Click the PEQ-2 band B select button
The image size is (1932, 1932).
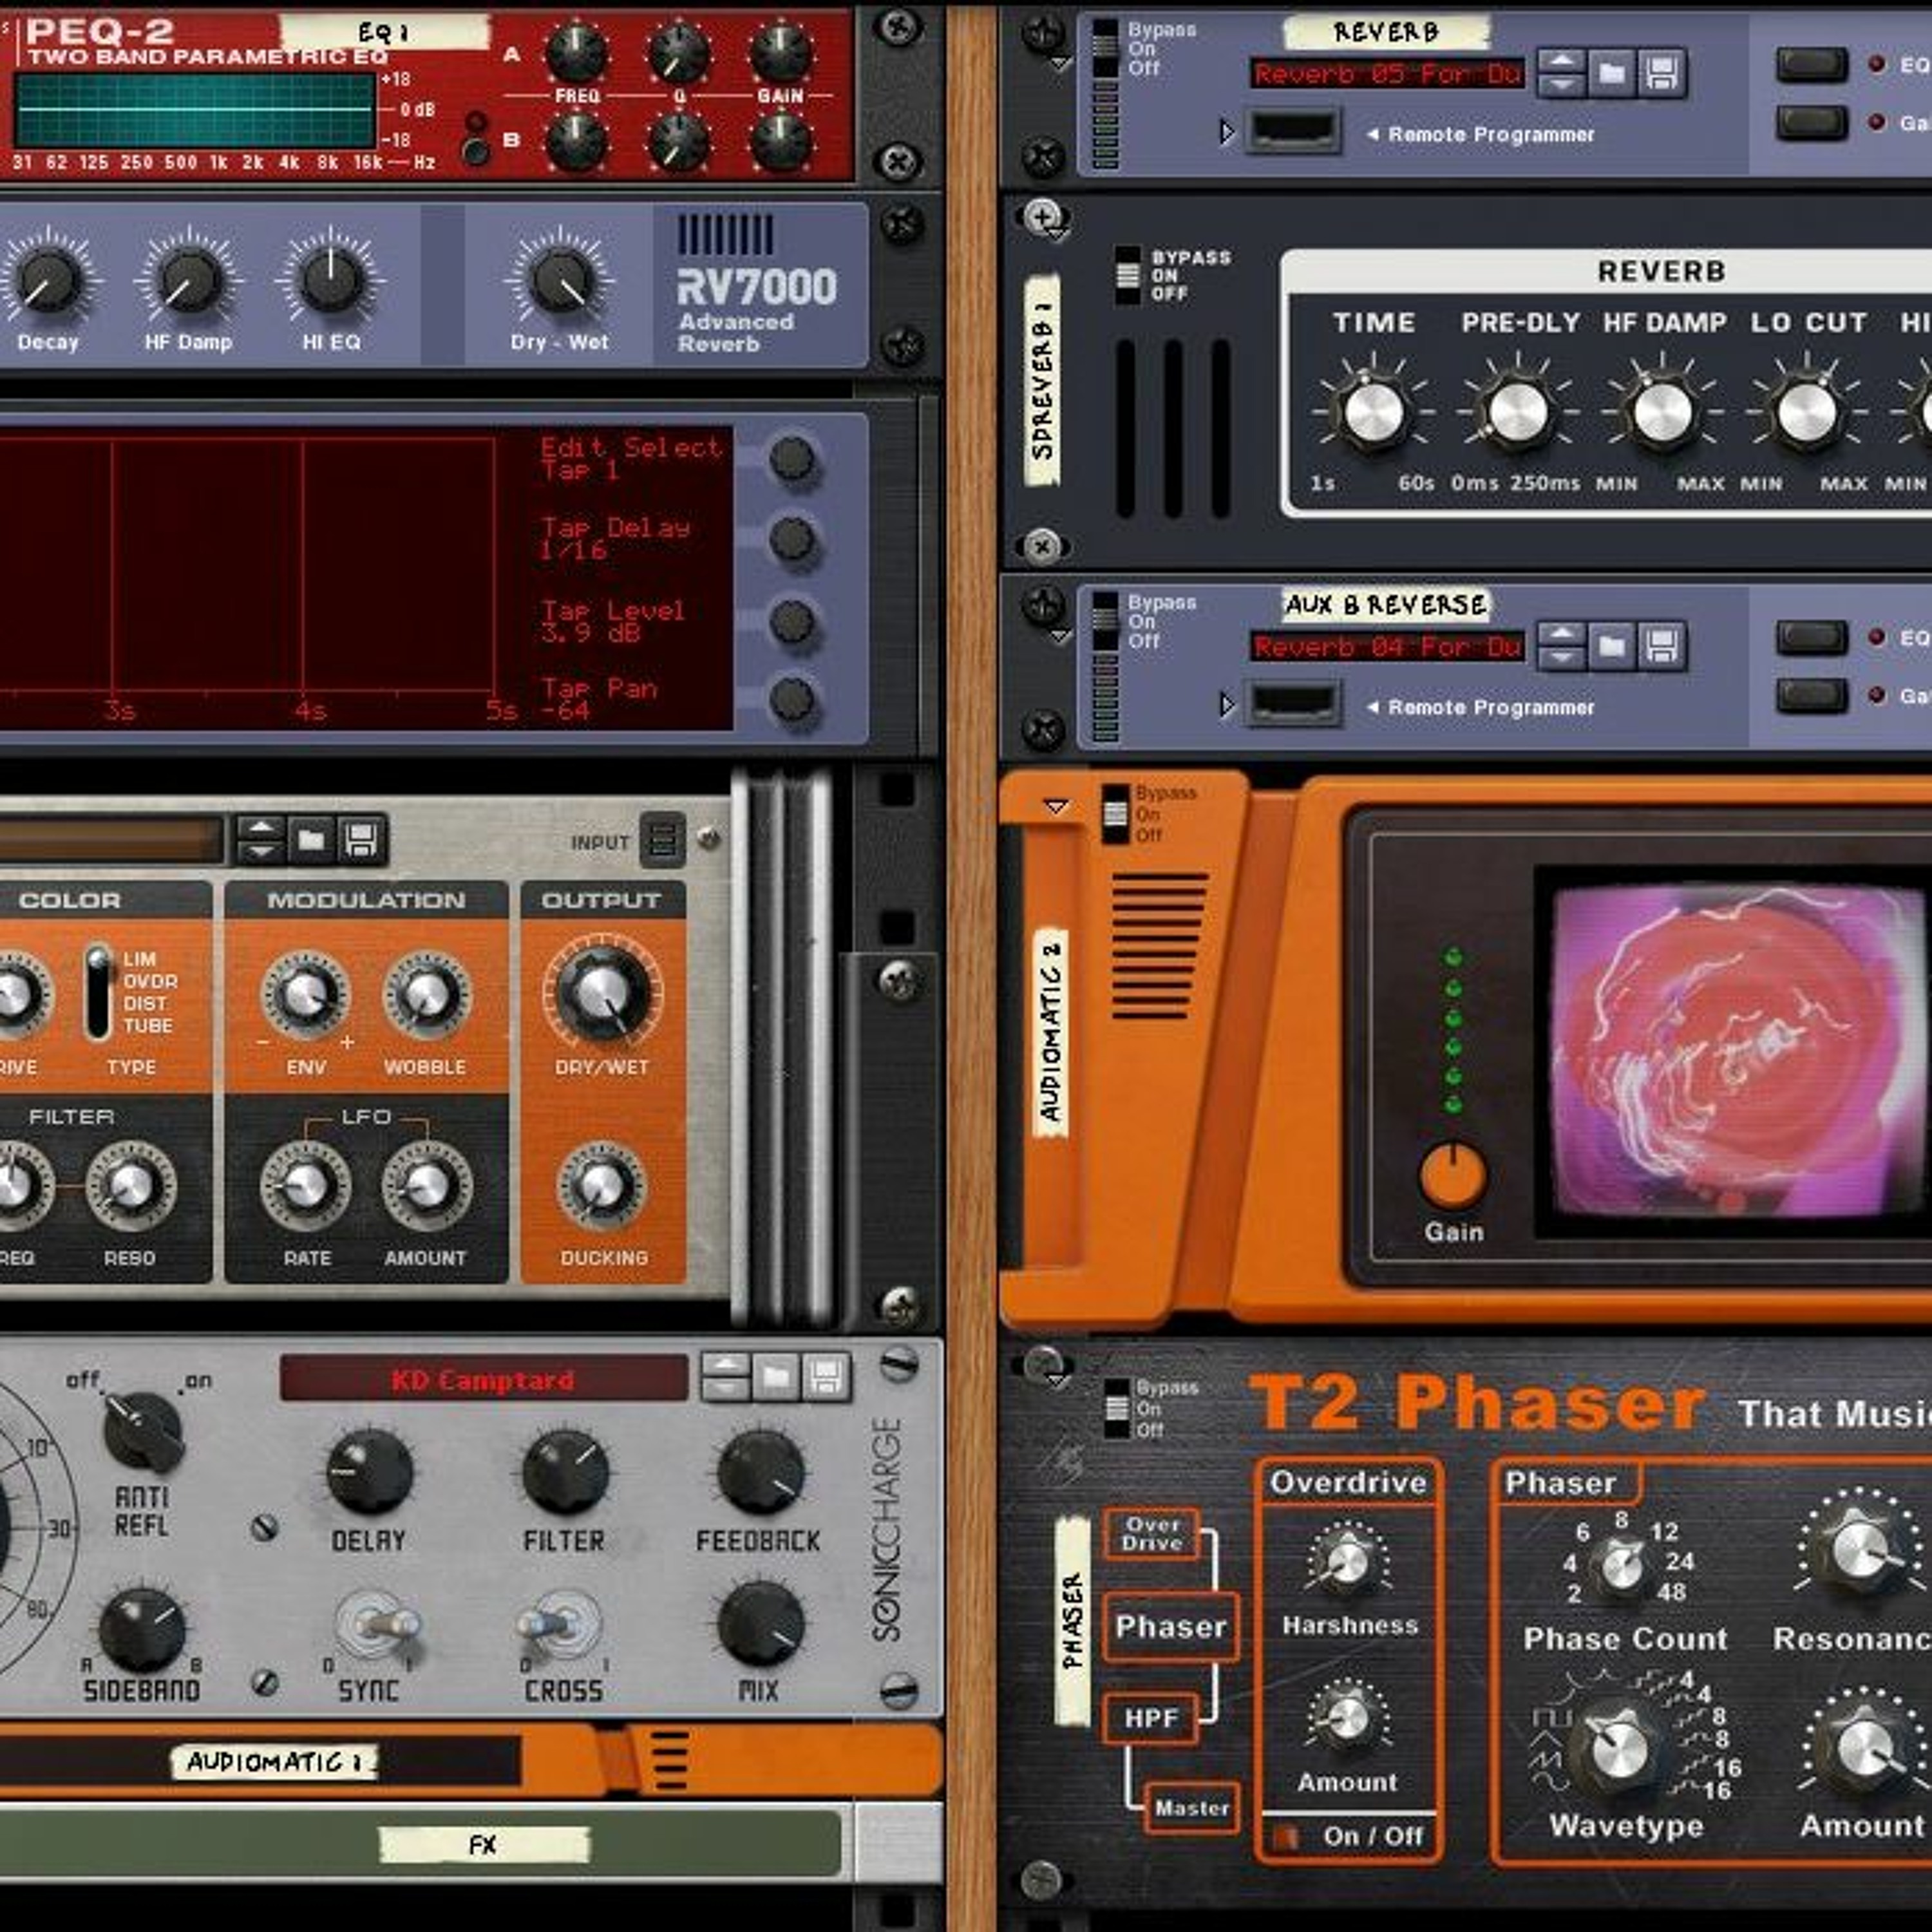[476, 151]
